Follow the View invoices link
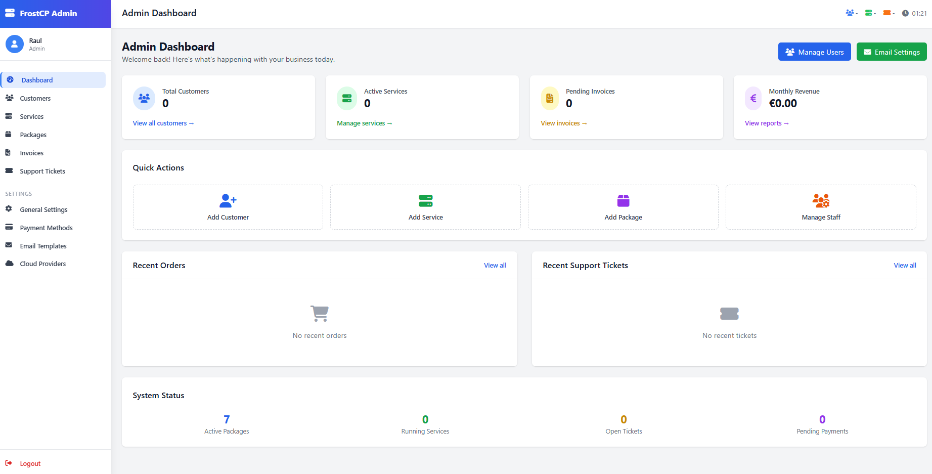Screen dimensions: 932x474 pos(564,123)
